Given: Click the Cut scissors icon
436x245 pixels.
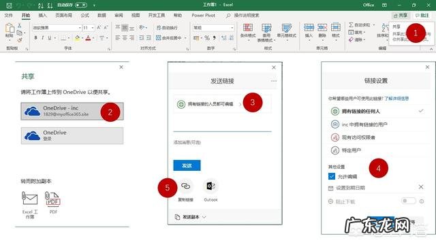Looking at the screenshot, I should (x=20, y=26).
